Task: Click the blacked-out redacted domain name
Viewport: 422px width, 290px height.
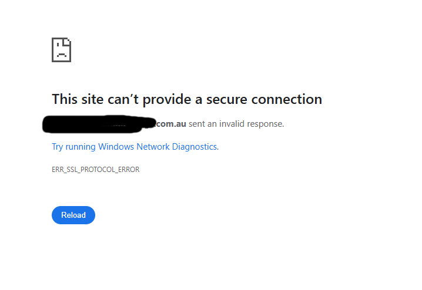Action: click(97, 124)
